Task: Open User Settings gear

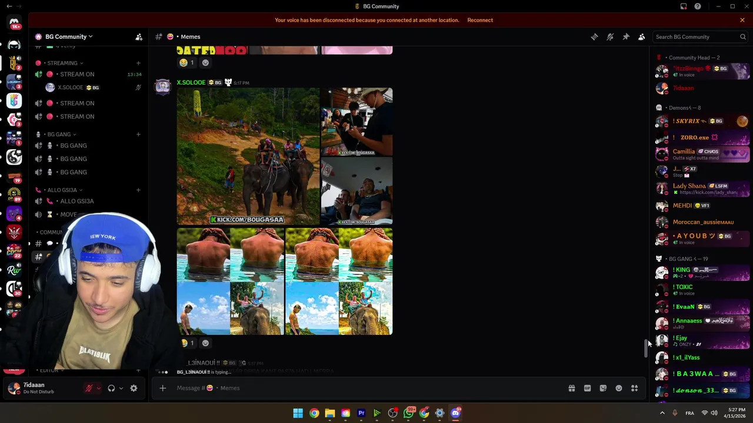Action: pos(134,388)
